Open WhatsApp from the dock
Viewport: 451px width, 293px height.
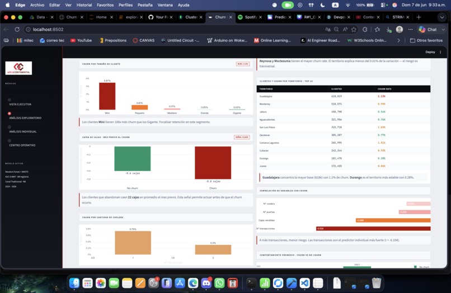(219, 283)
